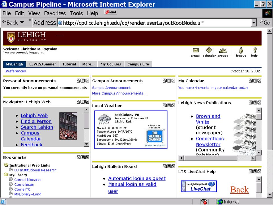
Task: Click the Find a Person link
Action: coord(36,121)
